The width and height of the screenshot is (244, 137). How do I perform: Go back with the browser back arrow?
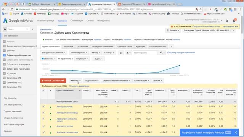pyautogui.click(x=3, y=9)
